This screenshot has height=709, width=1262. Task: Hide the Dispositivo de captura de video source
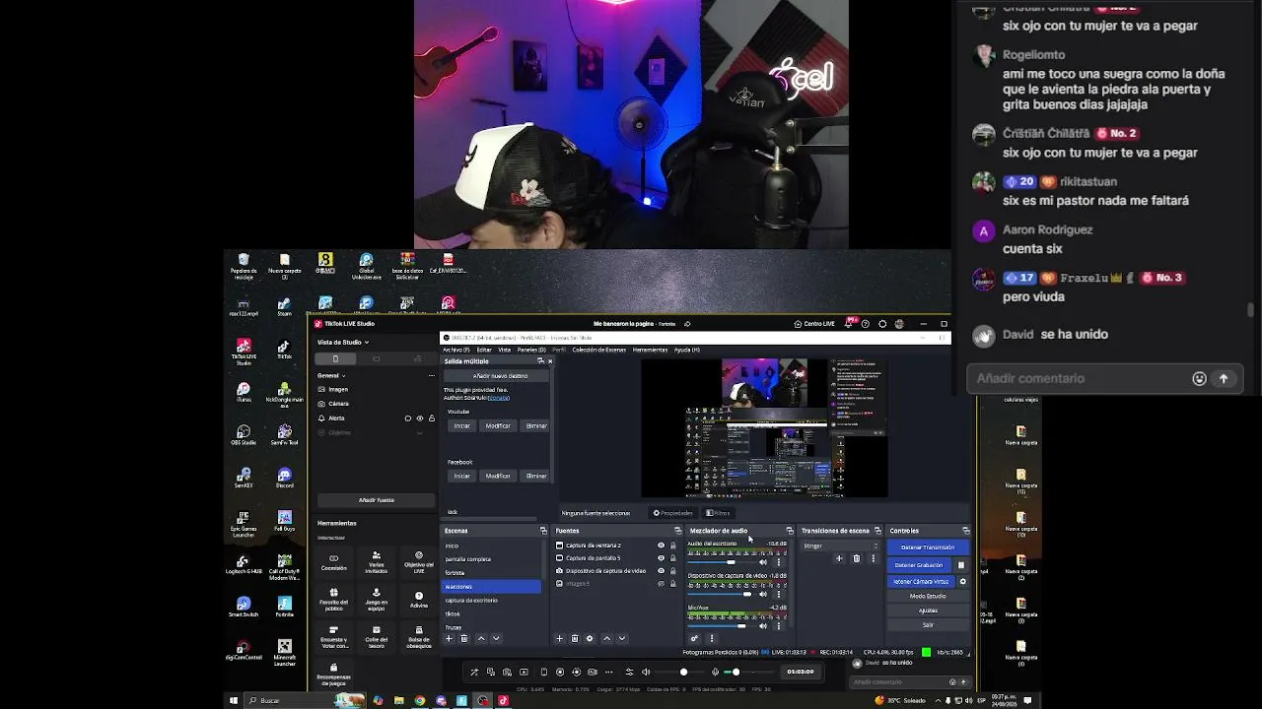pyautogui.click(x=661, y=570)
